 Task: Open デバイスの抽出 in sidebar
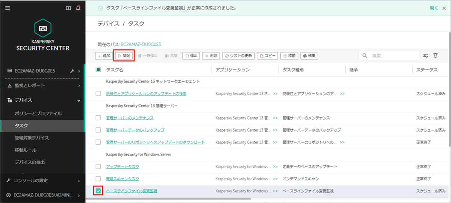tap(30, 162)
